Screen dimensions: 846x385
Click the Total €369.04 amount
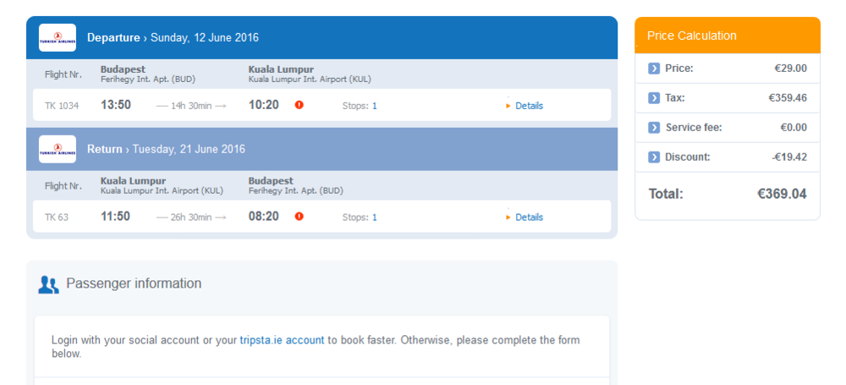(782, 194)
